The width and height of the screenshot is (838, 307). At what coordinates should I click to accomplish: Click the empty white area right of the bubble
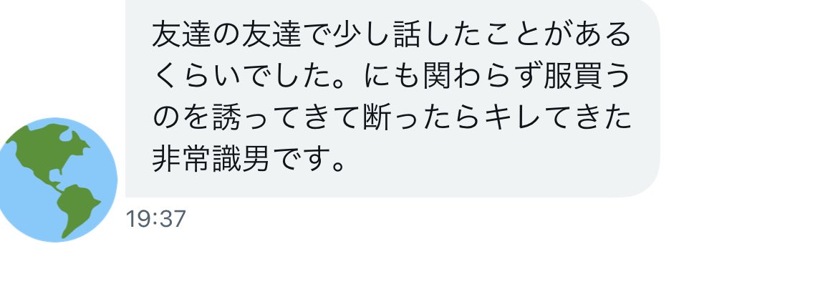pyautogui.click(x=748, y=99)
